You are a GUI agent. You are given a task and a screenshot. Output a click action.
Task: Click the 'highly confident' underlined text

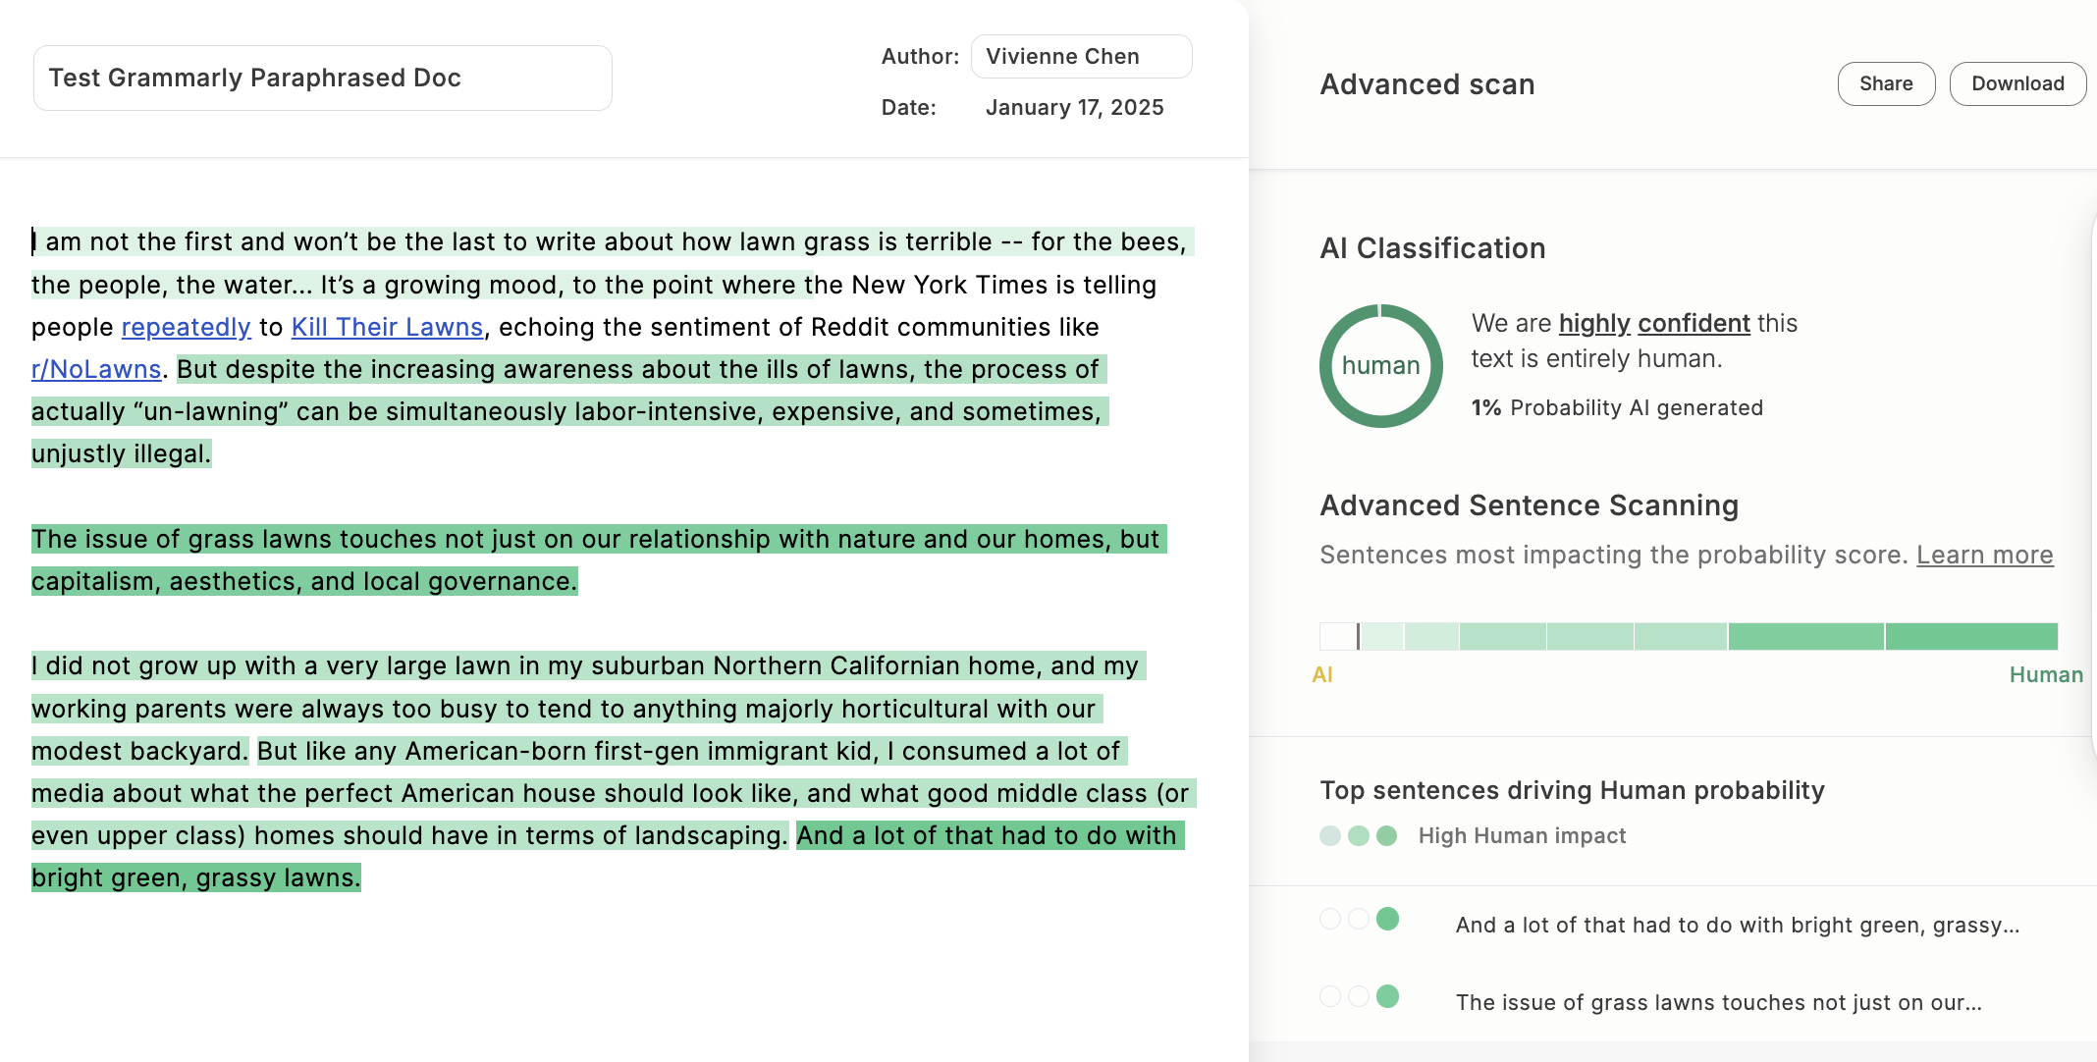(x=1653, y=323)
